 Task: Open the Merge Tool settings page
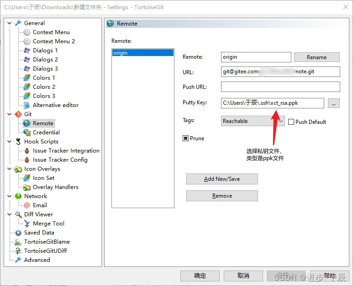click(x=48, y=224)
